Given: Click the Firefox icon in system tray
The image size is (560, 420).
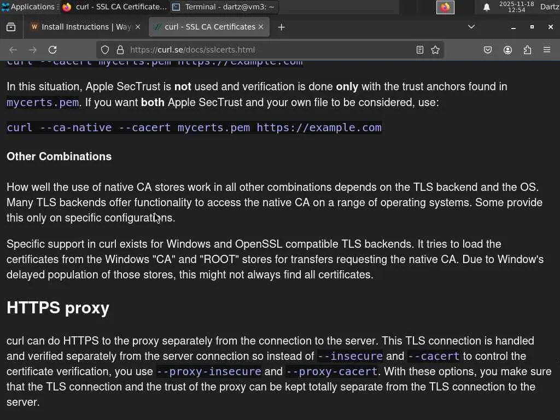Looking at the screenshot, I should (445, 7).
